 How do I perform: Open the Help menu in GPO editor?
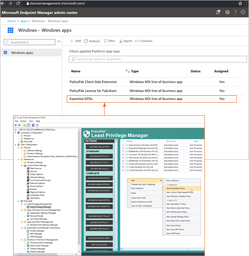pos(38,121)
